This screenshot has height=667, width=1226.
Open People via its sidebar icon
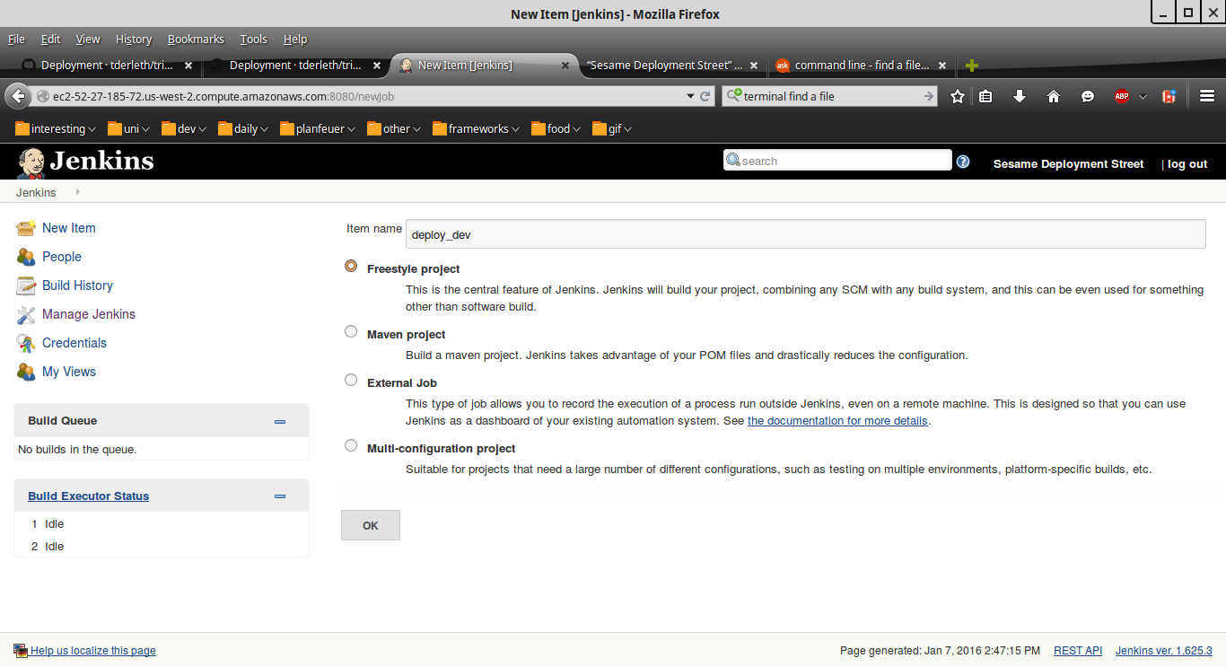[26, 257]
